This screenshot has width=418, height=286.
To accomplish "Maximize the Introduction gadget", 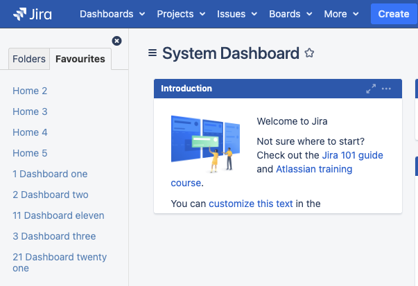I will [371, 89].
